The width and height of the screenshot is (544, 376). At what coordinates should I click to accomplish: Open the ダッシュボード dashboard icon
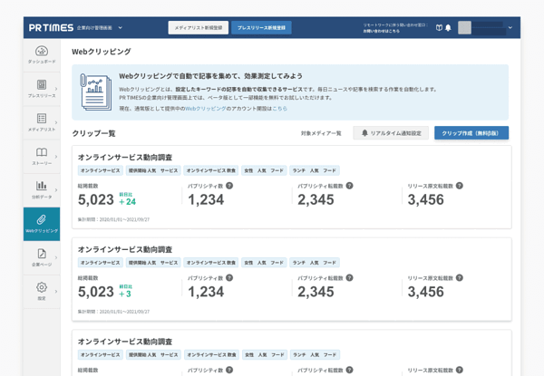[42, 52]
